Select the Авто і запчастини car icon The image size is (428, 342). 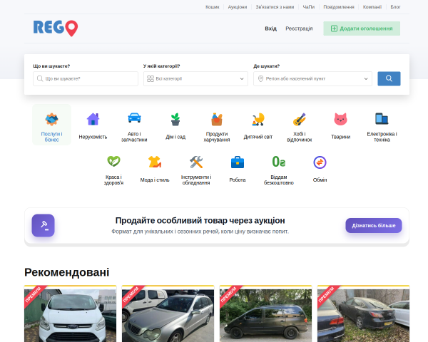point(134,118)
